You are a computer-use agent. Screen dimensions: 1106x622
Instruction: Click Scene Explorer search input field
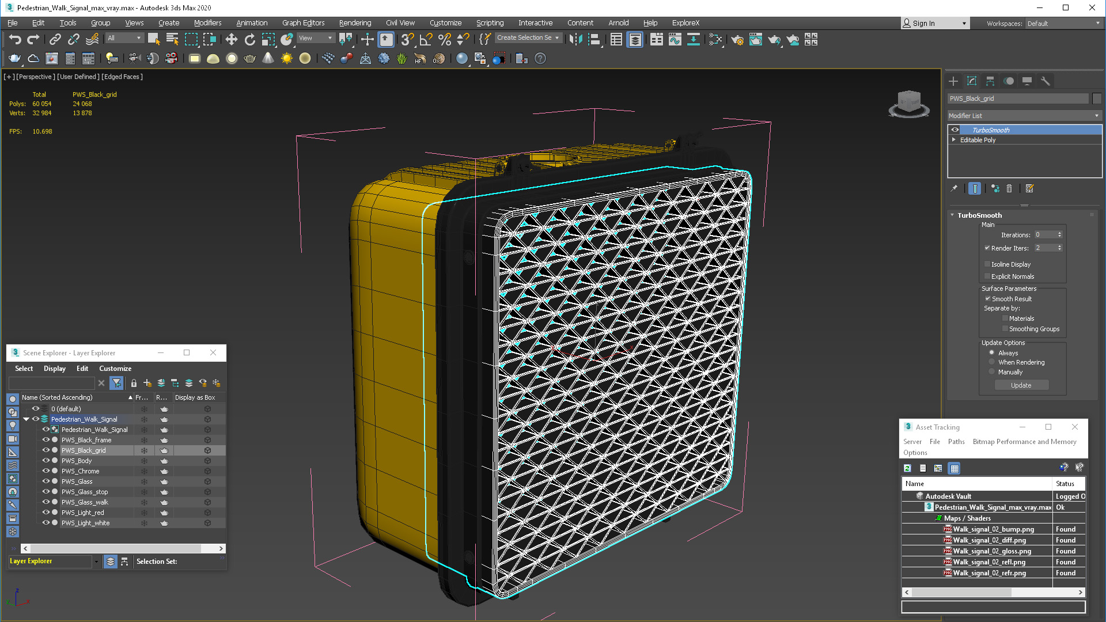click(52, 383)
